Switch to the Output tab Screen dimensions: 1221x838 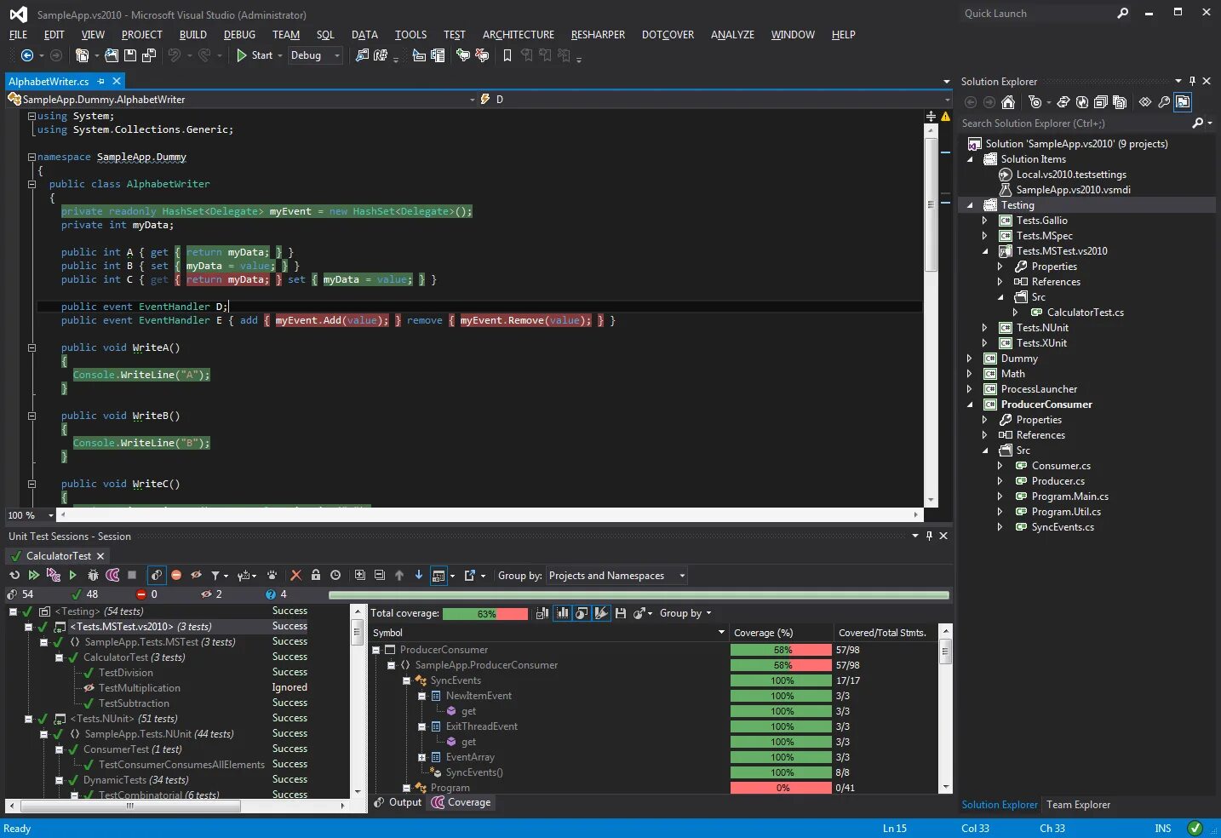(x=398, y=802)
